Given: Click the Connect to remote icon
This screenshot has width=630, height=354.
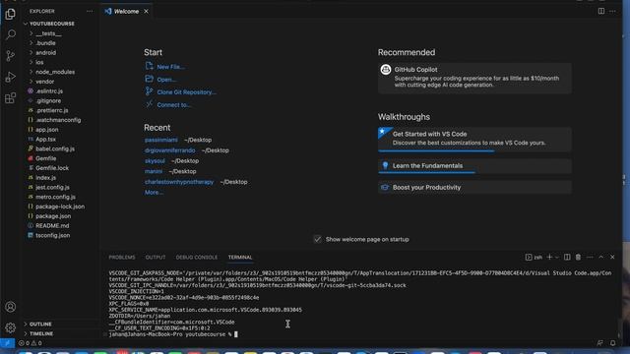Looking at the screenshot, I should click(x=149, y=104).
